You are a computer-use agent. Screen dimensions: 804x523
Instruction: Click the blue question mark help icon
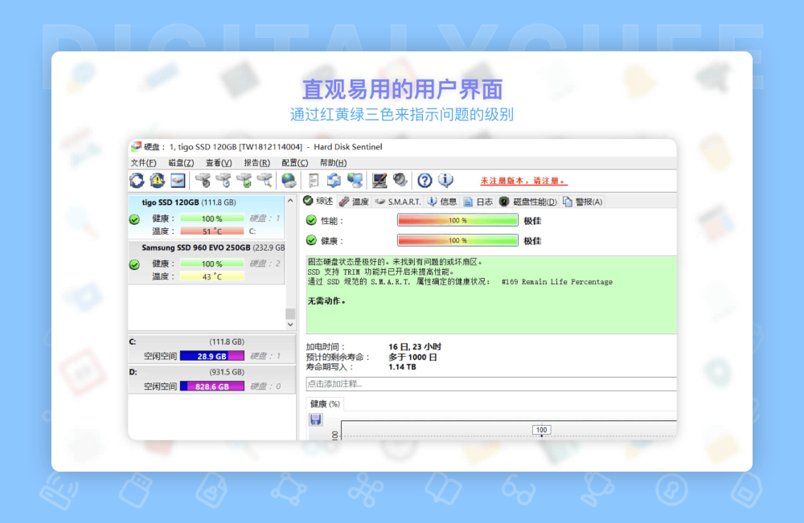tap(425, 180)
